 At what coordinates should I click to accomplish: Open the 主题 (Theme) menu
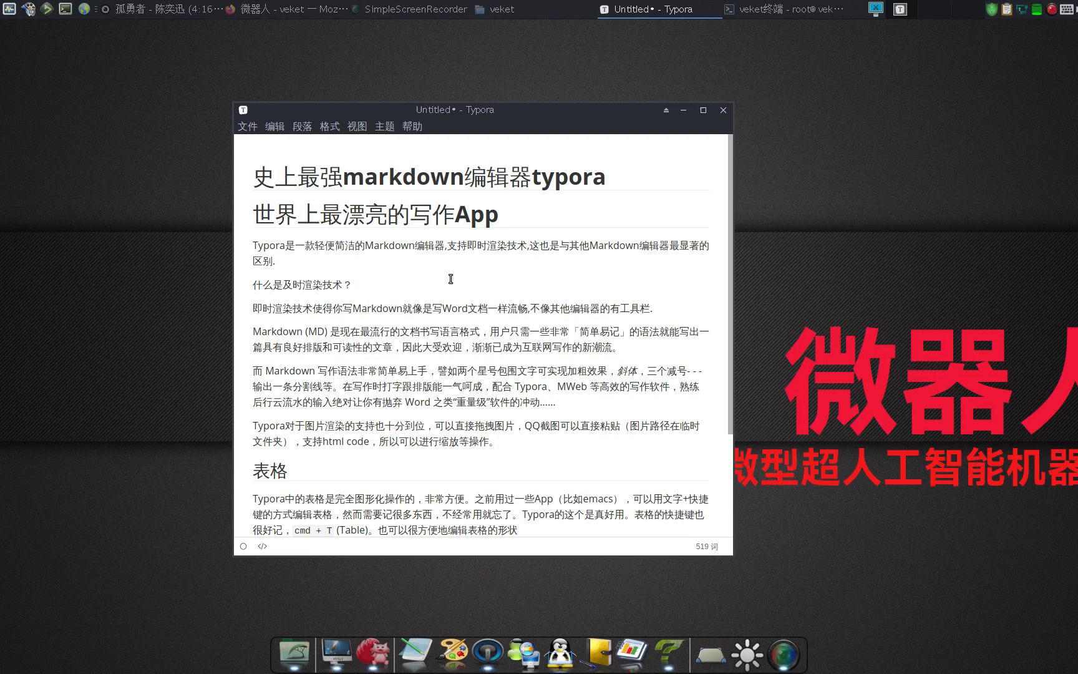point(384,126)
